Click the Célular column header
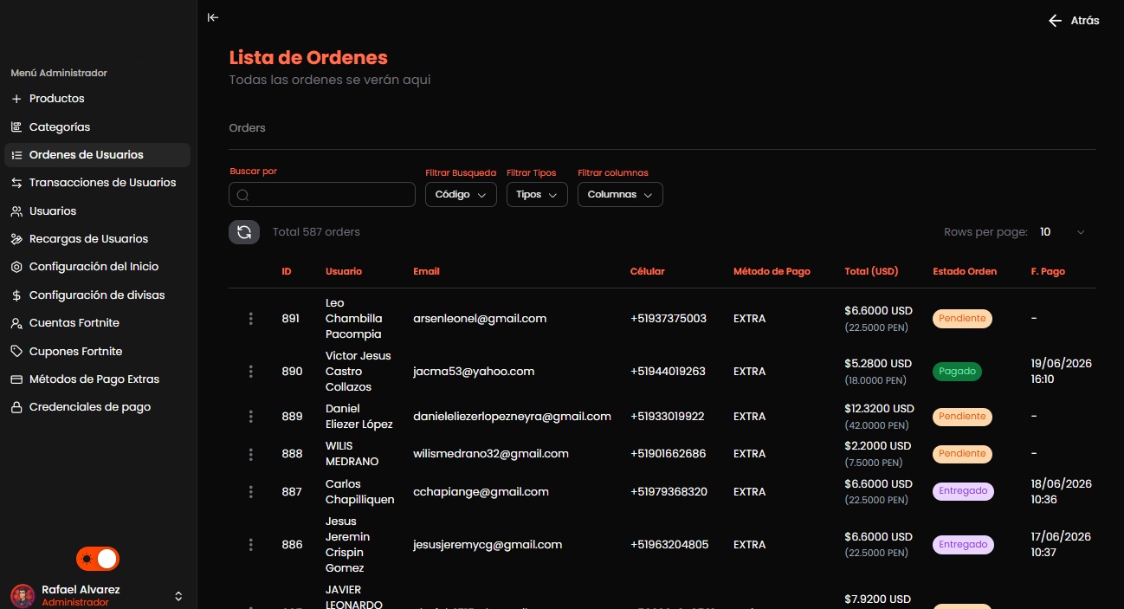Image resolution: width=1124 pixels, height=609 pixels. 648,271
